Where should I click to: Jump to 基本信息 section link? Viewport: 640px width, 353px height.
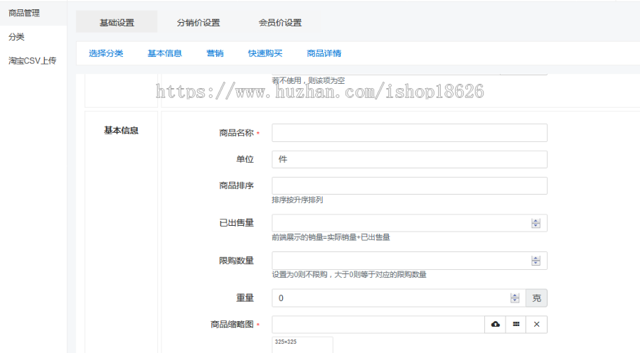(x=165, y=53)
